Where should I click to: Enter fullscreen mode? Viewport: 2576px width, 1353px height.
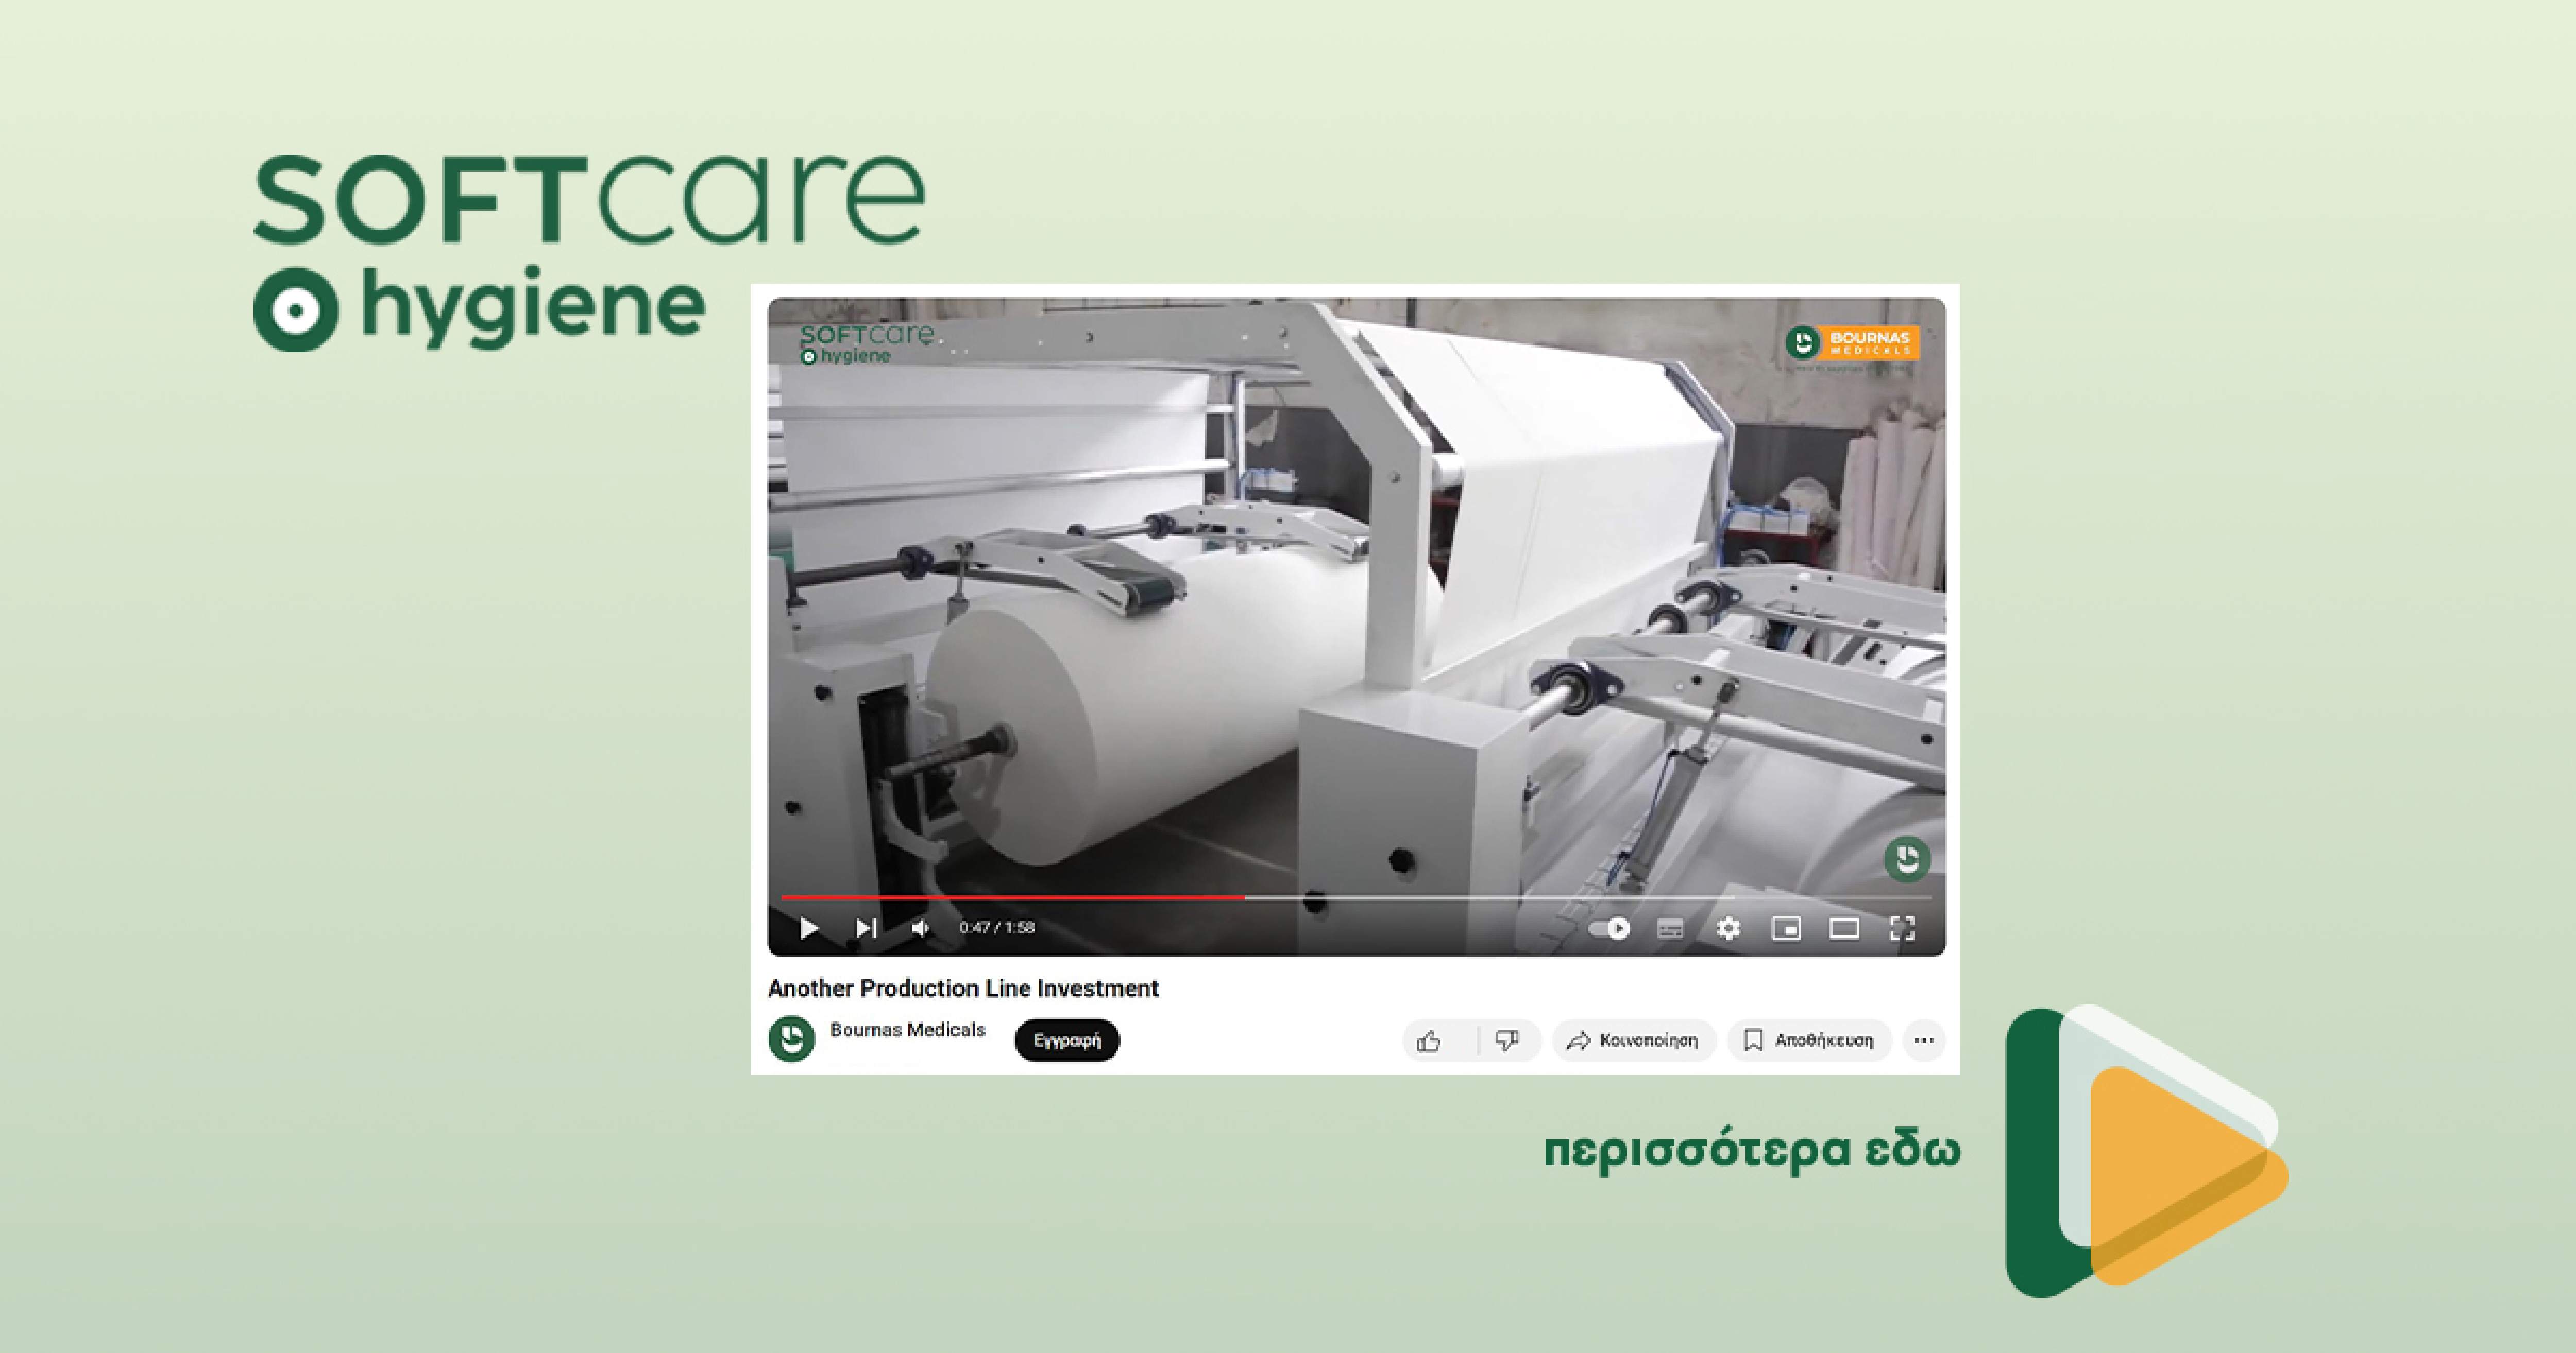tap(1902, 928)
